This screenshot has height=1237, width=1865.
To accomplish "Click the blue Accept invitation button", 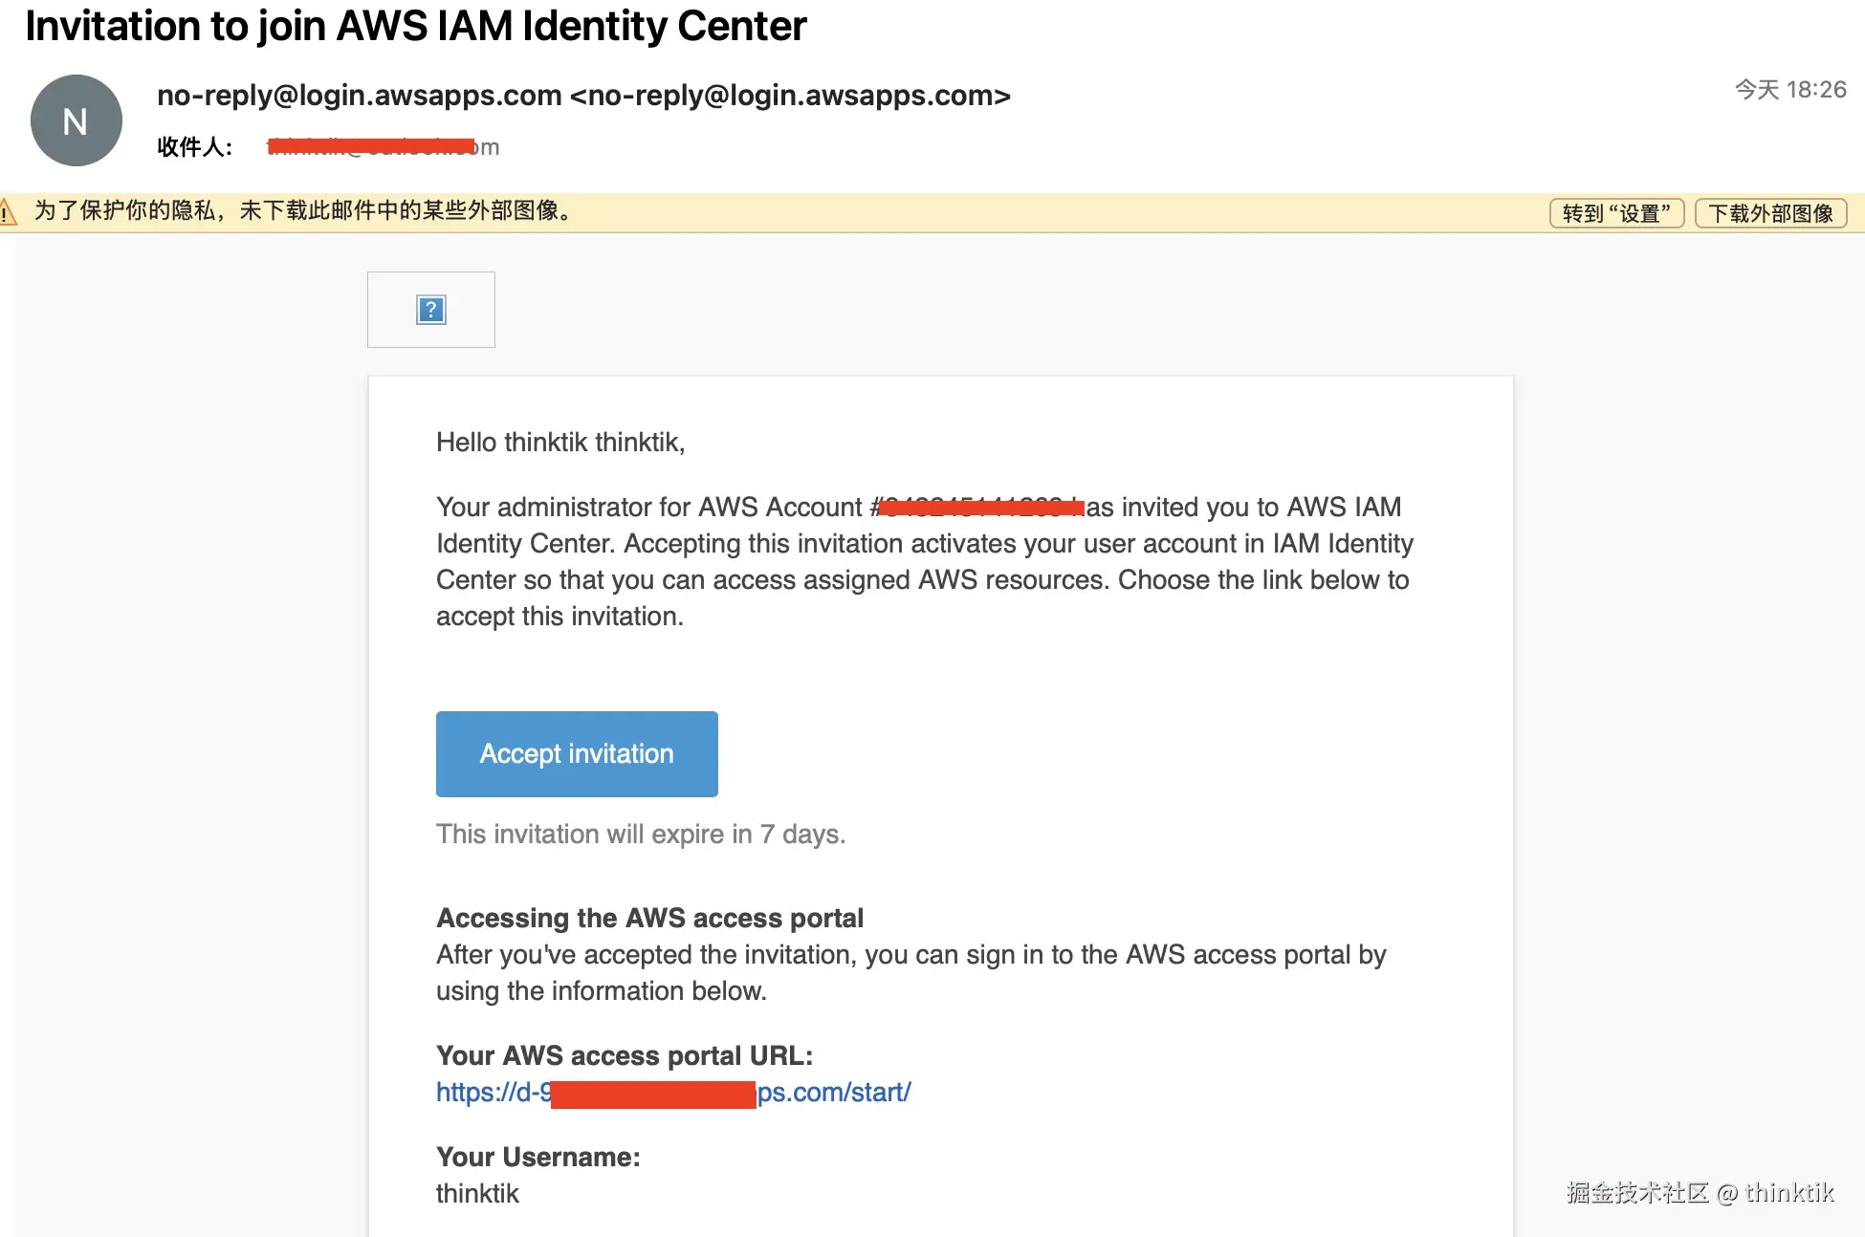I will coord(577,754).
